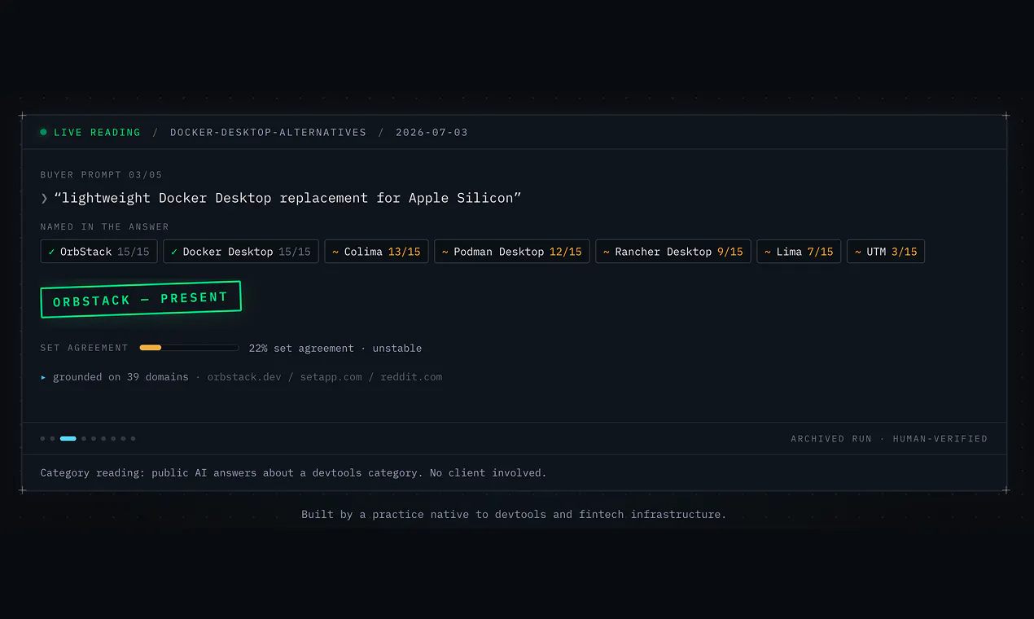The height and width of the screenshot is (619, 1034).
Task: Click the NAMED IN THE ANSWER label
Action: pyautogui.click(x=104, y=226)
